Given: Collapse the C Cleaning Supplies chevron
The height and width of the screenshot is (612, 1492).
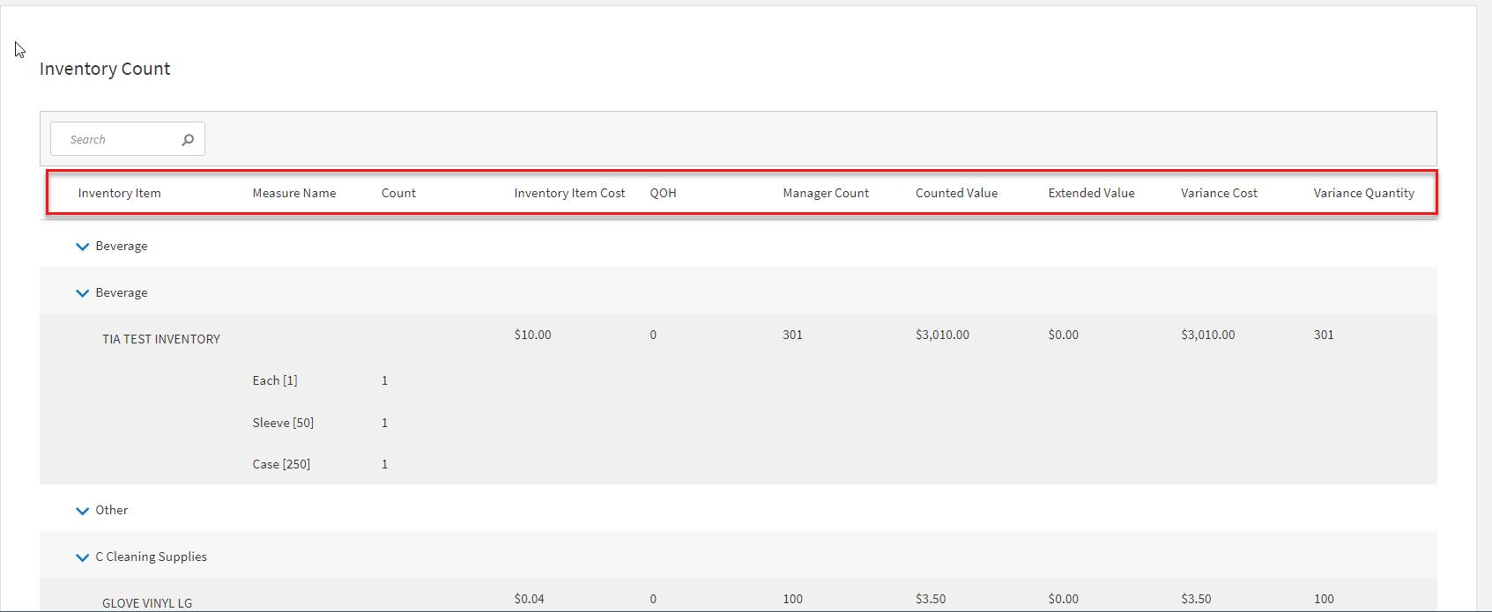Looking at the screenshot, I should click(82, 557).
